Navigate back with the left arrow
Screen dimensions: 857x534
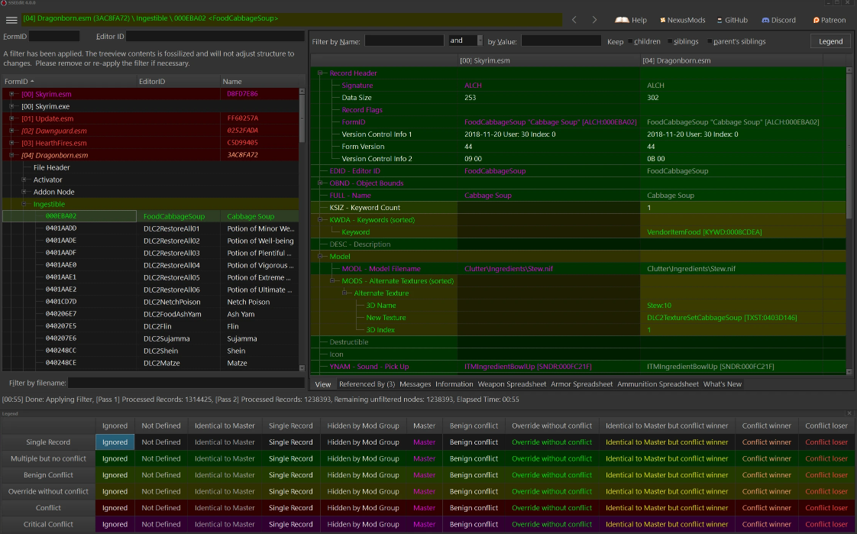[x=574, y=20]
